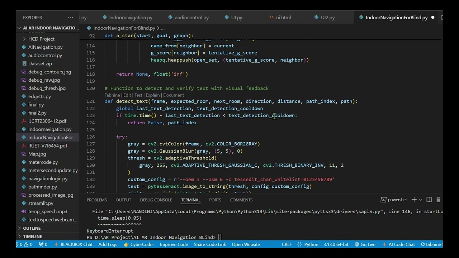Expand the OUTLINE section
Viewport: 459px width, 258px height.
(x=32, y=228)
